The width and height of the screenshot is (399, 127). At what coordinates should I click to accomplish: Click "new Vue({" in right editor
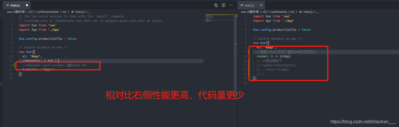point(261,43)
